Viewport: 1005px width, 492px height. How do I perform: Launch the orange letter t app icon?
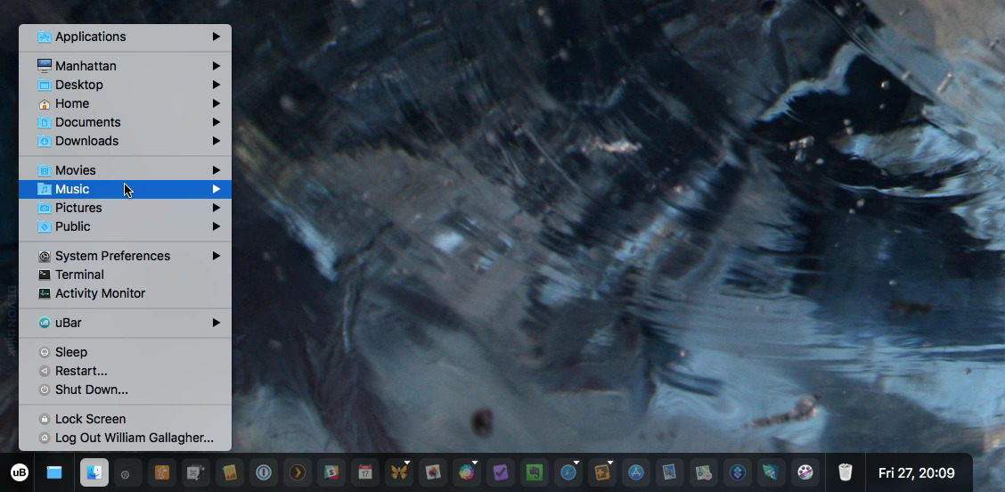coord(161,472)
